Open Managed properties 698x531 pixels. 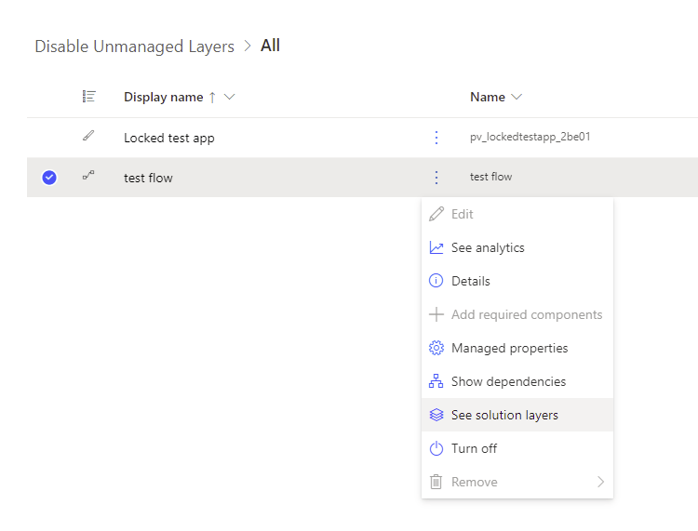click(x=517, y=348)
